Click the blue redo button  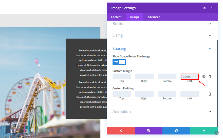[x=176, y=131]
